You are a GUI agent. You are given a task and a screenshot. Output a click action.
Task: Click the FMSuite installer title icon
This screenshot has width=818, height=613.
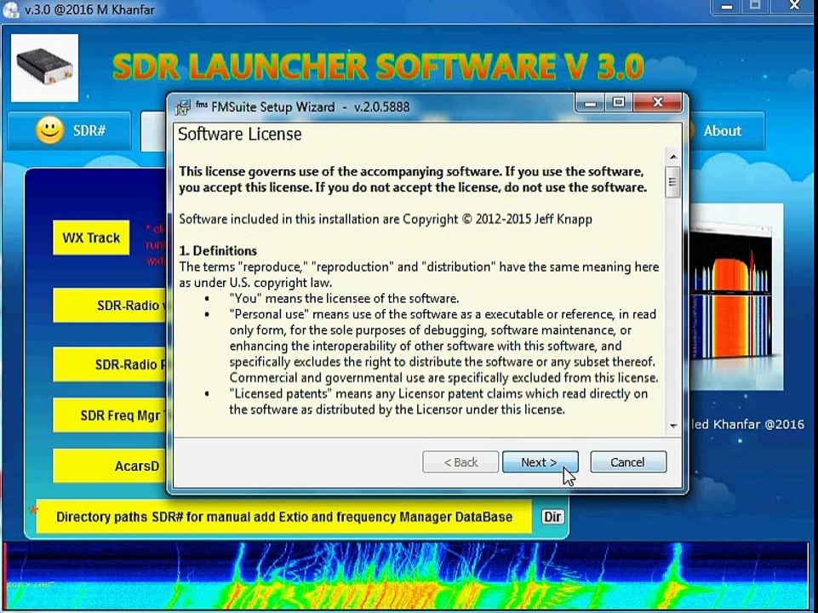coord(183,107)
